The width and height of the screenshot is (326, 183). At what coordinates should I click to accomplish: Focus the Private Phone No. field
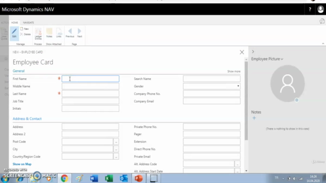(212, 127)
